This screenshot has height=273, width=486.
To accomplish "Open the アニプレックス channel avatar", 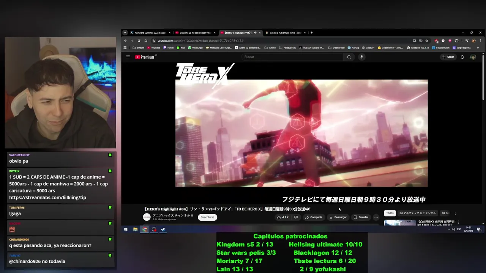I will pyautogui.click(x=147, y=217).
